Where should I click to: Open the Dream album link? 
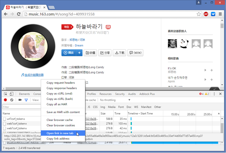pyautogui.click(x=79, y=46)
